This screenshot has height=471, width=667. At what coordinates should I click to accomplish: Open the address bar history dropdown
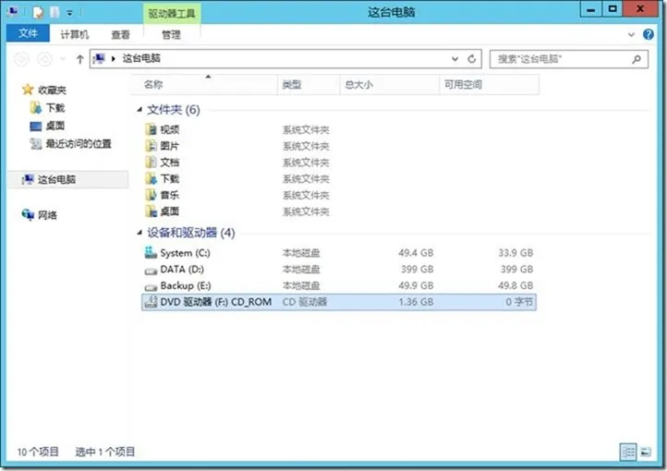(x=455, y=59)
